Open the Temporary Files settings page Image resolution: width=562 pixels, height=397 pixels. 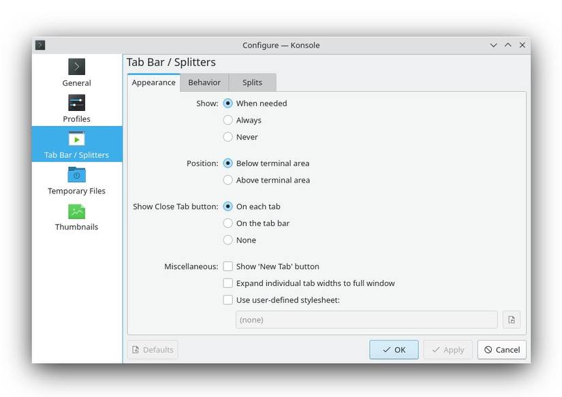[x=76, y=180]
